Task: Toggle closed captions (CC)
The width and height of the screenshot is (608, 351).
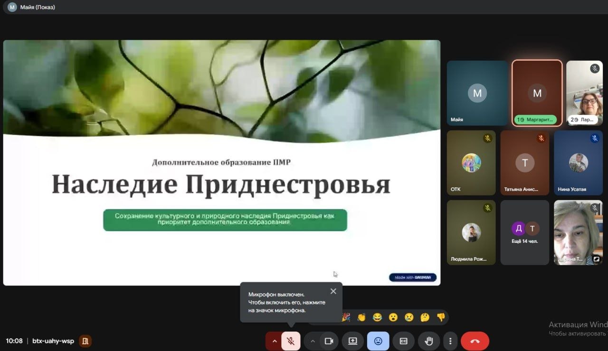Action: pos(403,341)
